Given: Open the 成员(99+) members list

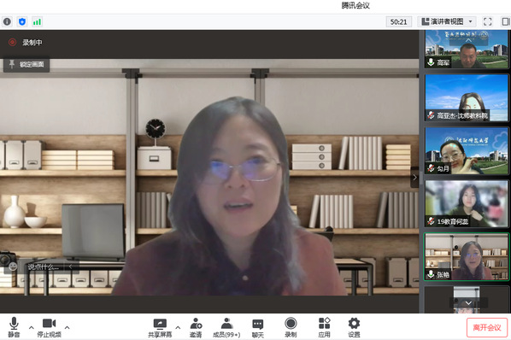Looking at the screenshot, I should (x=226, y=328).
